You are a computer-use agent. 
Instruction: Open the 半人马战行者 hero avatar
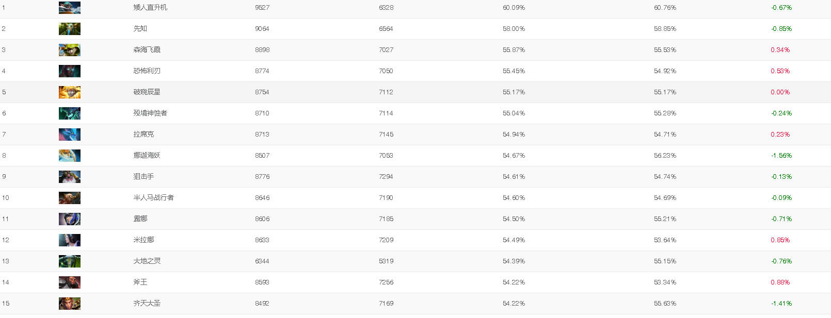tap(70, 198)
